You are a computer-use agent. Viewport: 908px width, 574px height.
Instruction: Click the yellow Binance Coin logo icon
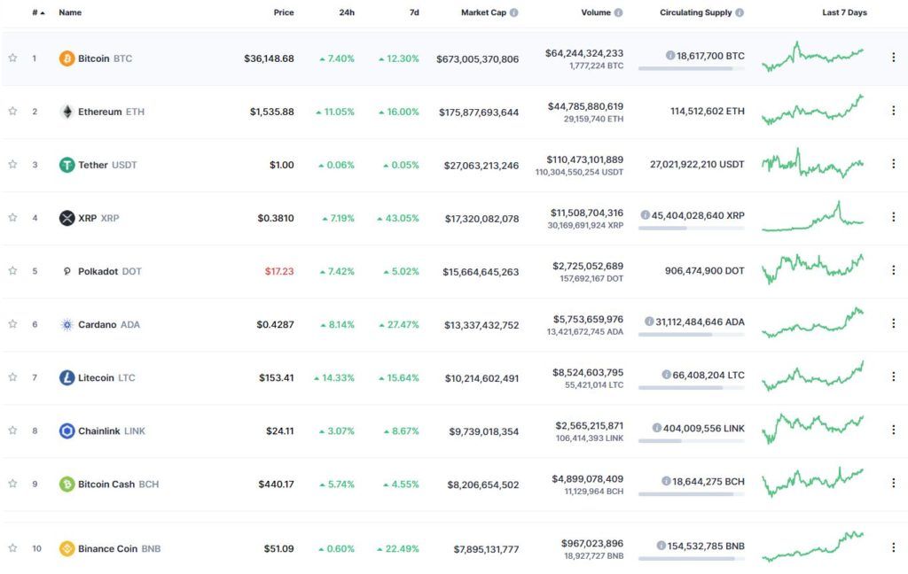coord(67,548)
